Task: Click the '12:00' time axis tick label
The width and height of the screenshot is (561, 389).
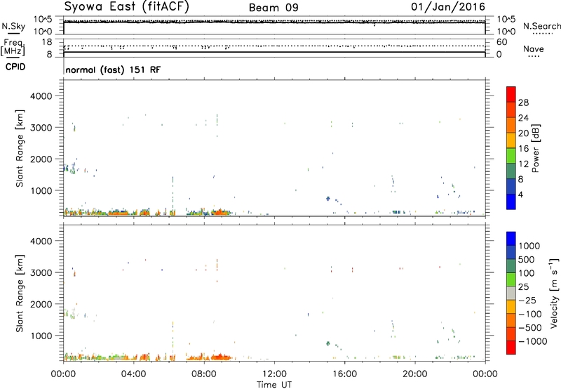Action: 274,374
